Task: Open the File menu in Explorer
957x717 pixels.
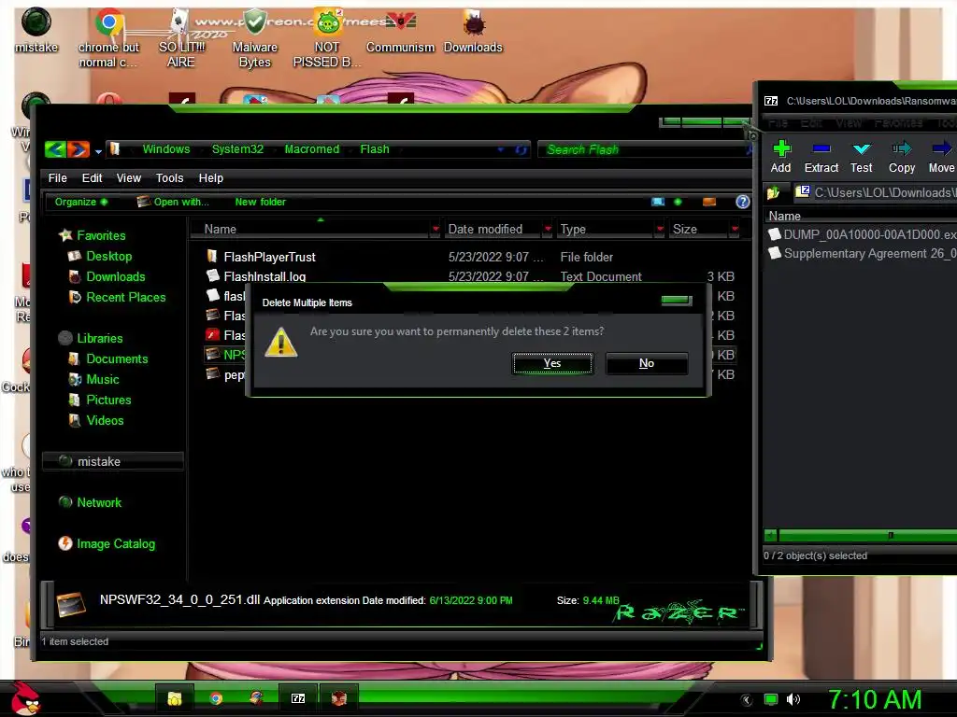Action: point(57,178)
